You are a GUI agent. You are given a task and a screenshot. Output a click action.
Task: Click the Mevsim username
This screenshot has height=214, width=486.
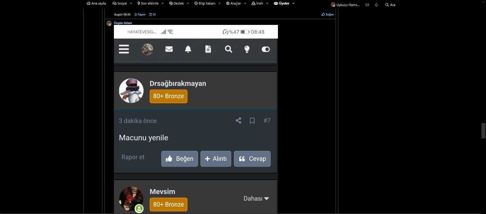point(163,192)
